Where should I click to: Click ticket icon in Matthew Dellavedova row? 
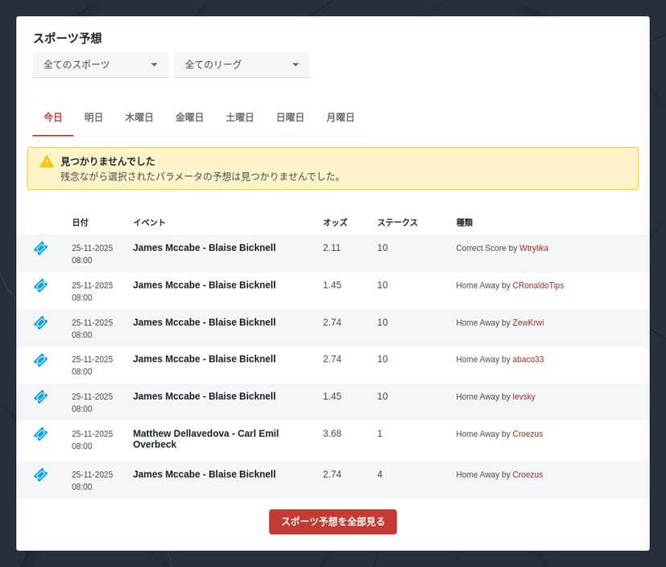point(41,434)
